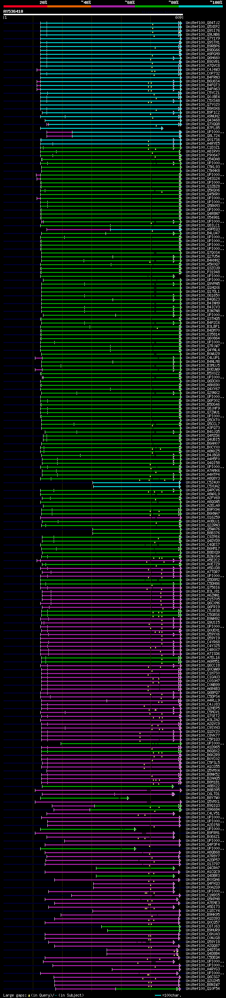Select hit label UniRef100_Q9SI76
The width and height of the screenshot is (226, 998).
203,30
